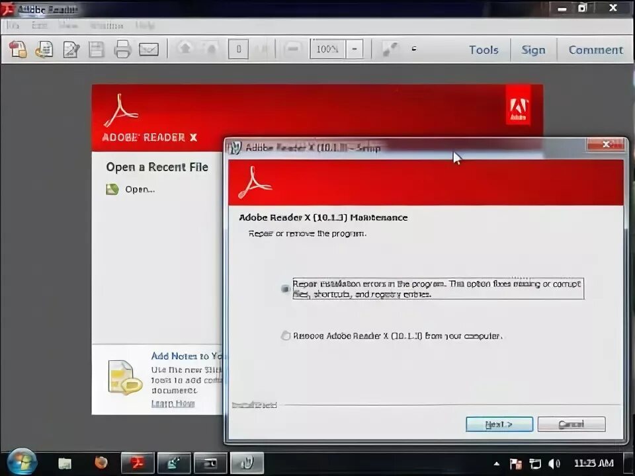Viewport: 635px width, 476px height.
Task: Open the Sign pane
Action: click(x=533, y=50)
